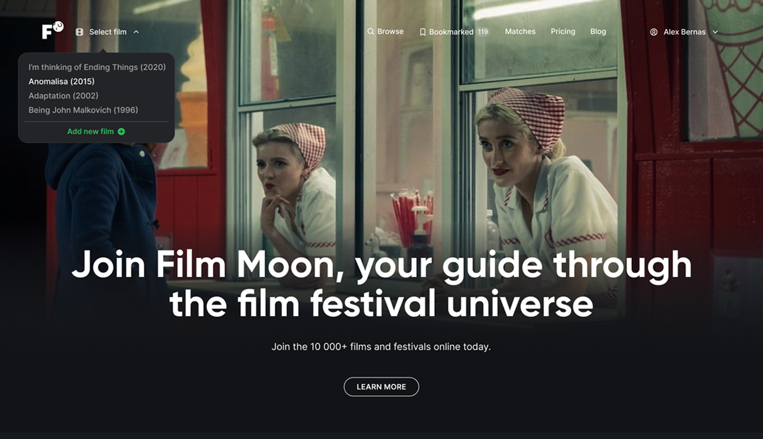The height and width of the screenshot is (439, 763).
Task: Expand the Select film list
Action: coord(109,32)
